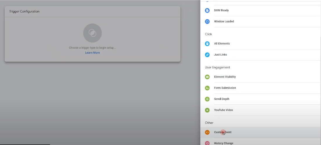Pick Just Links click trigger
Screen dimensions: 321x145
tap(260, 55)
